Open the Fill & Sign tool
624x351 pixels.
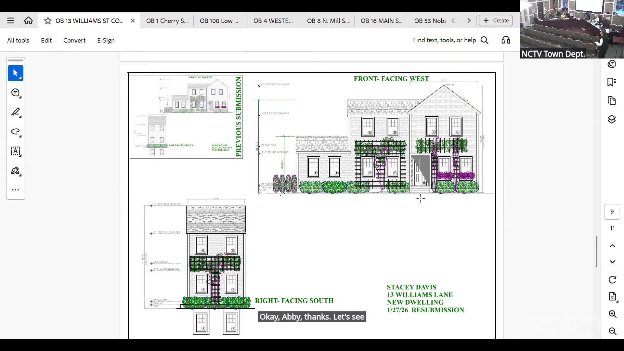[15, 171]
